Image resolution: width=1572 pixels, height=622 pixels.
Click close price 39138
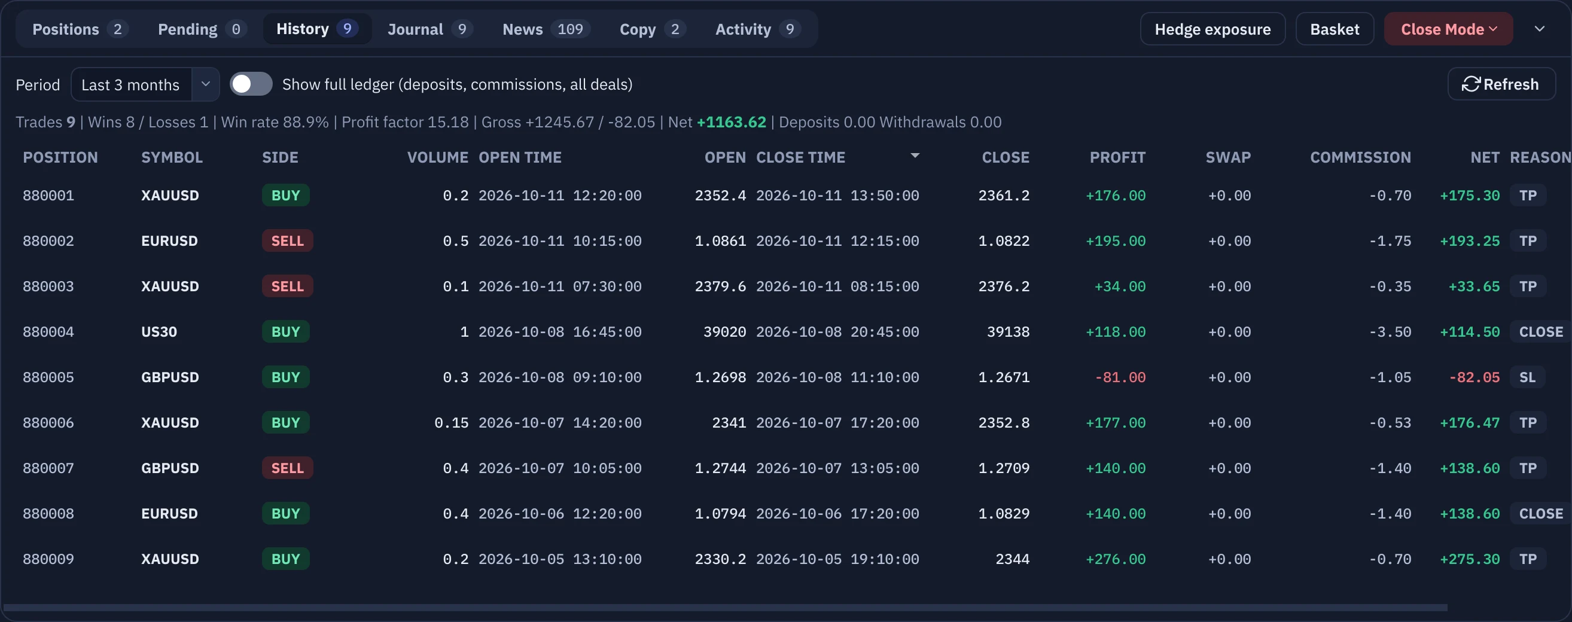1008,332
